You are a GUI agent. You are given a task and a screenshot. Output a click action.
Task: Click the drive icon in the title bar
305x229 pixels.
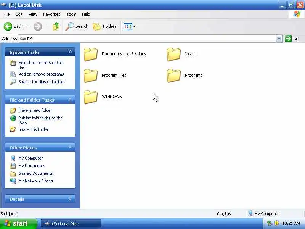tap(3, 5)
